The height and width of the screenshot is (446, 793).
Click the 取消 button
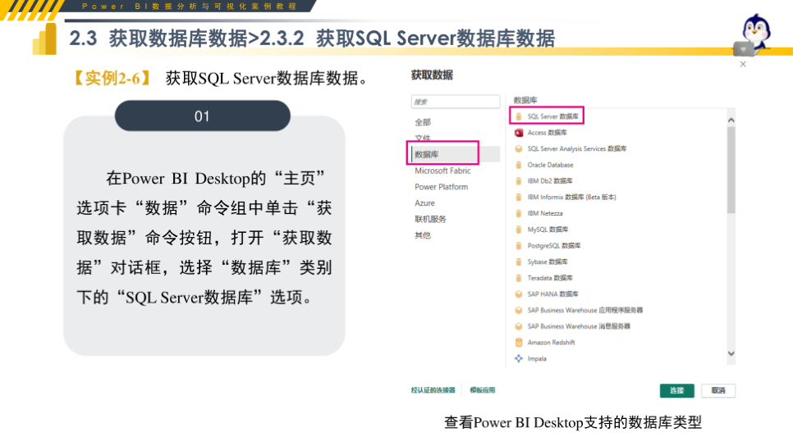coord(718,390)
